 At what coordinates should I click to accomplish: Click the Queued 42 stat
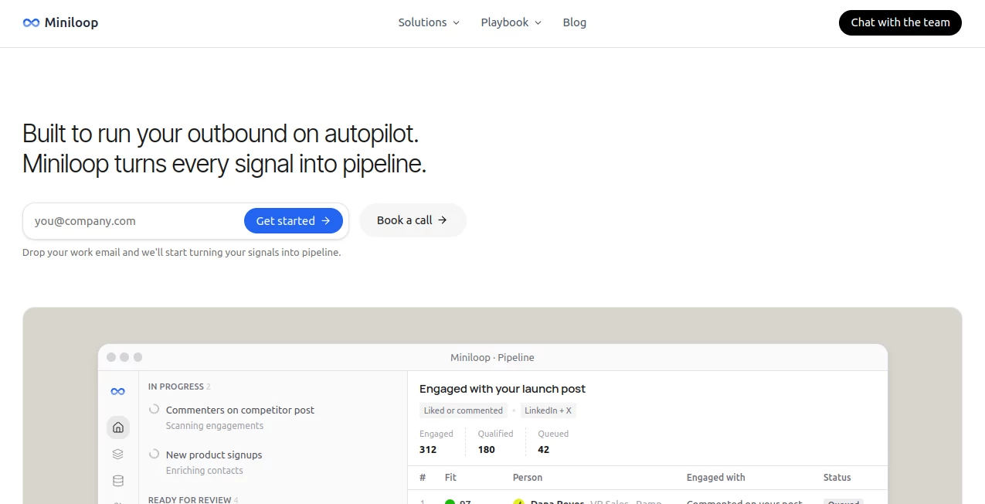(x=553, y=441)
